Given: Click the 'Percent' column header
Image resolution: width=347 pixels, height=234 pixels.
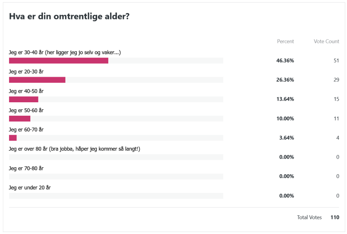Looking at the screenshot, I should (x=285, y=42).
